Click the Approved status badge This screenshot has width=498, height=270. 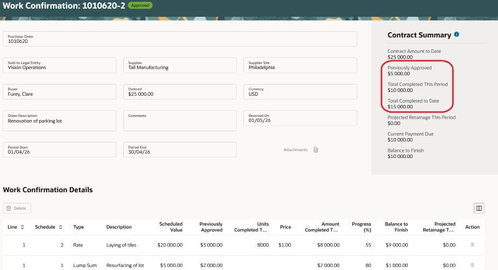click(140, 6)
